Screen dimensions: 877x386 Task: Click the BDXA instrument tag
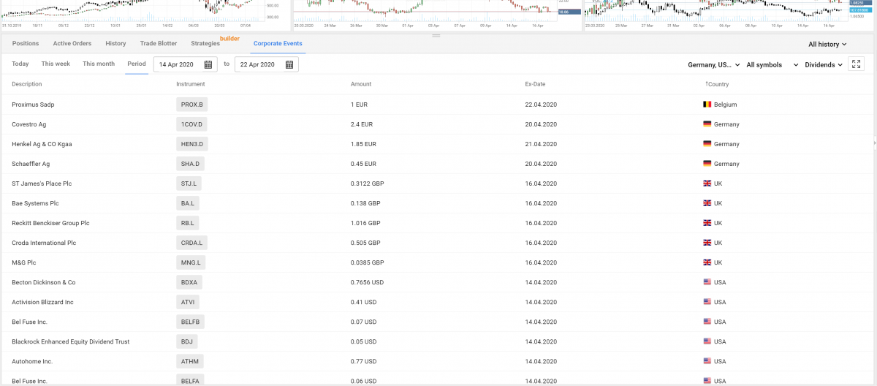(x=189, y=282)
